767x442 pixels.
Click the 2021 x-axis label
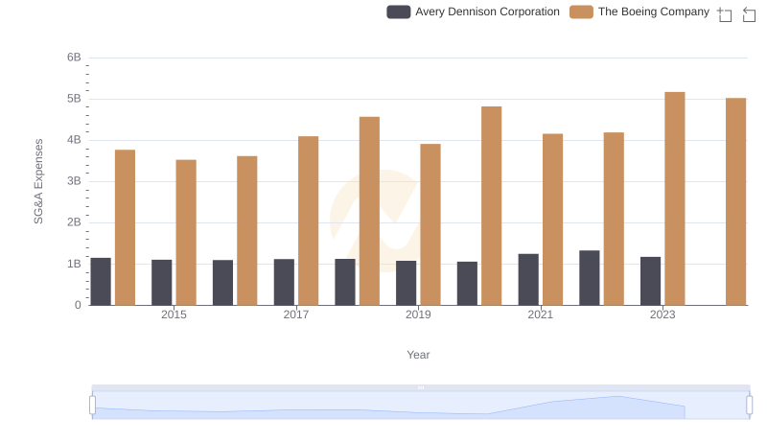tap(541, 314)
